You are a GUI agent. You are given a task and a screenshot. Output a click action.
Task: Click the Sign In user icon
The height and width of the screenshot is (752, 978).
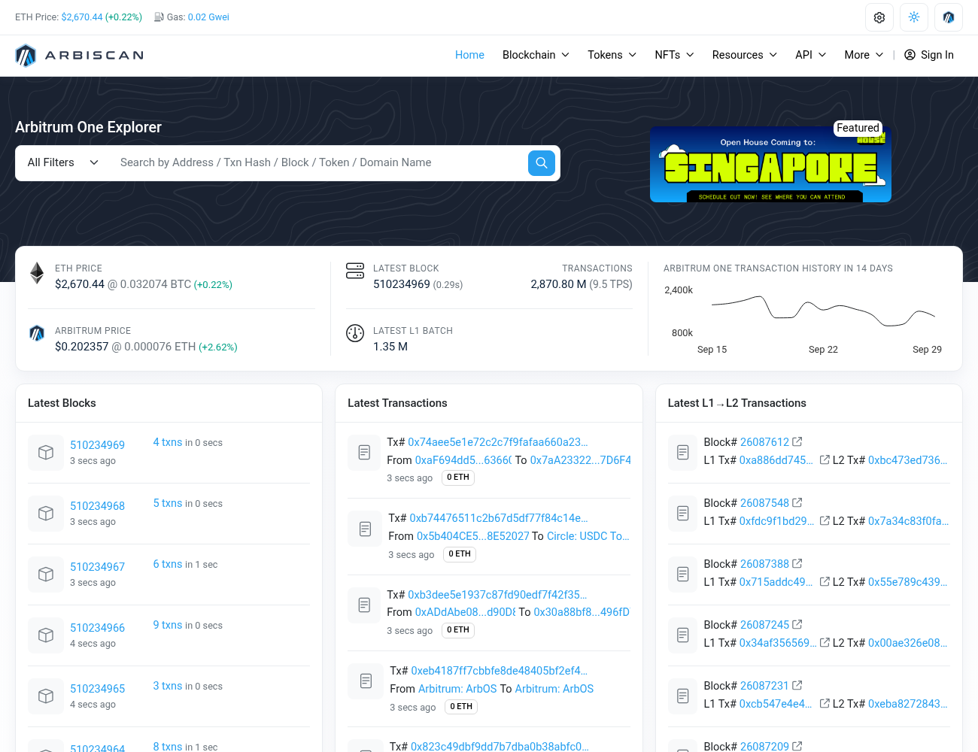pos(910,55)
